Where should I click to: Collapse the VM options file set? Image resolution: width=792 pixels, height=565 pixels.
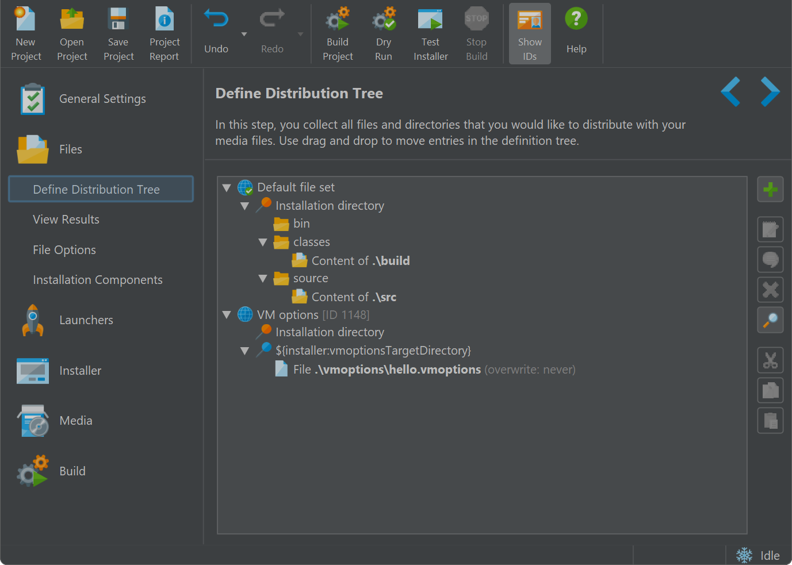tap(227, 314)
